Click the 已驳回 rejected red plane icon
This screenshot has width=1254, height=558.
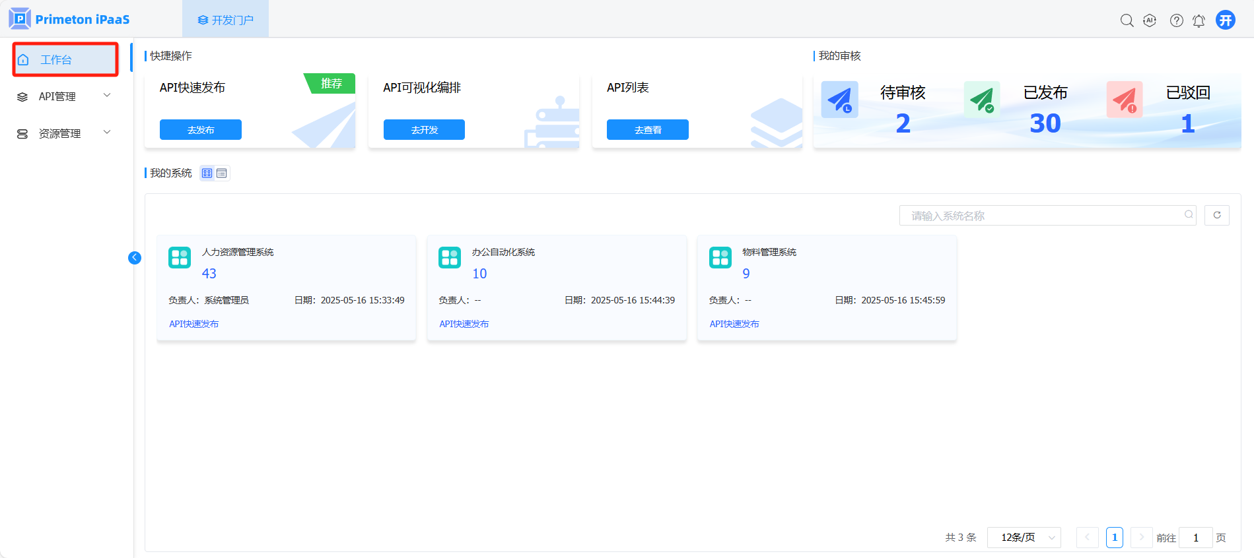coord(1124,100)
